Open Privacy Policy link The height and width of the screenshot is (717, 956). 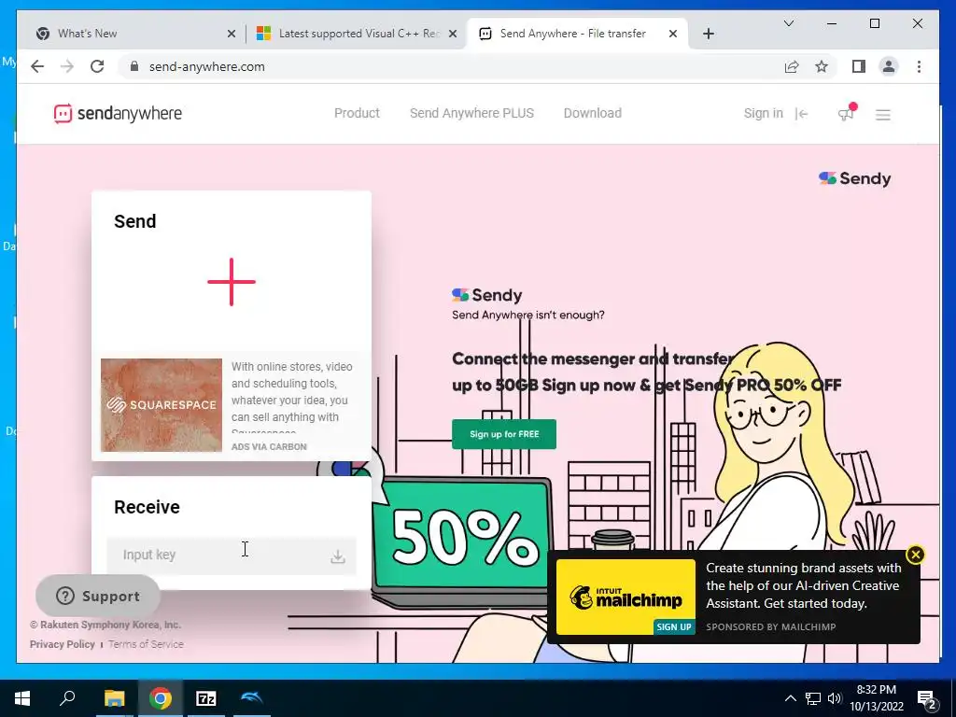63,644
